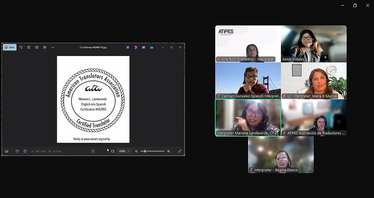The width and height of the screenshot is (374, 198).
Task: Click the Interpreter Mariana Landaverde name label
Action: coord(245,133)
